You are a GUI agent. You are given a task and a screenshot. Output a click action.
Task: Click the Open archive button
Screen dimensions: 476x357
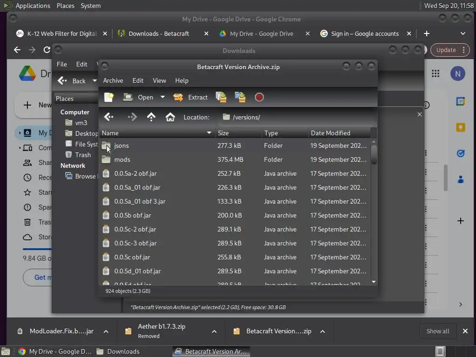coord(138,97)
